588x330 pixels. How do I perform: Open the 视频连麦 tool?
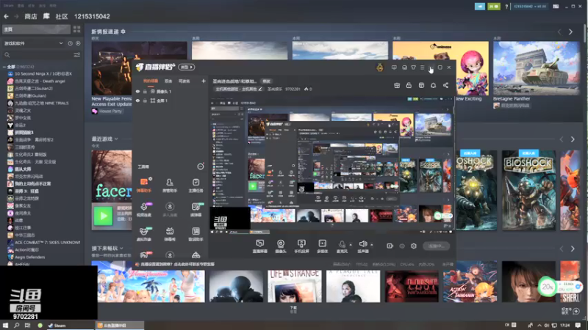pos(144,210)
